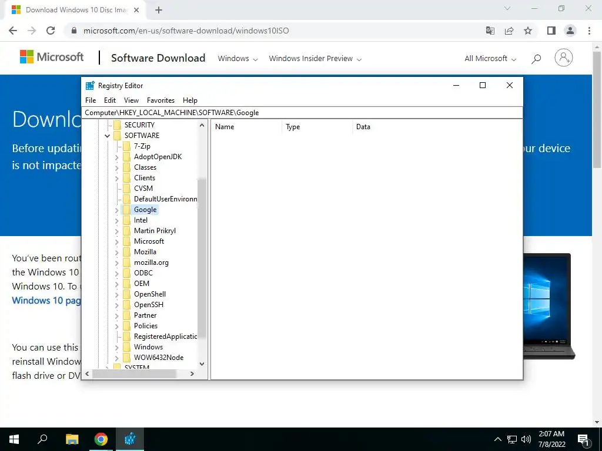Open File Explorer from taskbar

click(72, 439)
